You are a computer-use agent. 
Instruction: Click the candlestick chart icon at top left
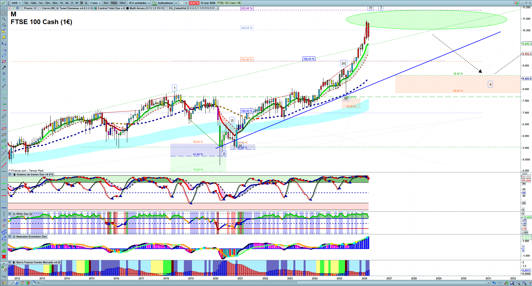[3, 3]
